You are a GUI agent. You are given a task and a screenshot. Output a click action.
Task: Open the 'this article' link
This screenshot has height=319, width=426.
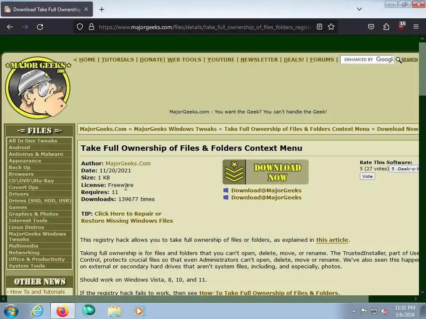pos(332,240)
